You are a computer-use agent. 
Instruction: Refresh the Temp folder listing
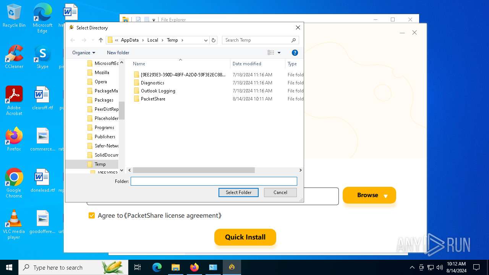pyautogui.click(x=214, y=40)
